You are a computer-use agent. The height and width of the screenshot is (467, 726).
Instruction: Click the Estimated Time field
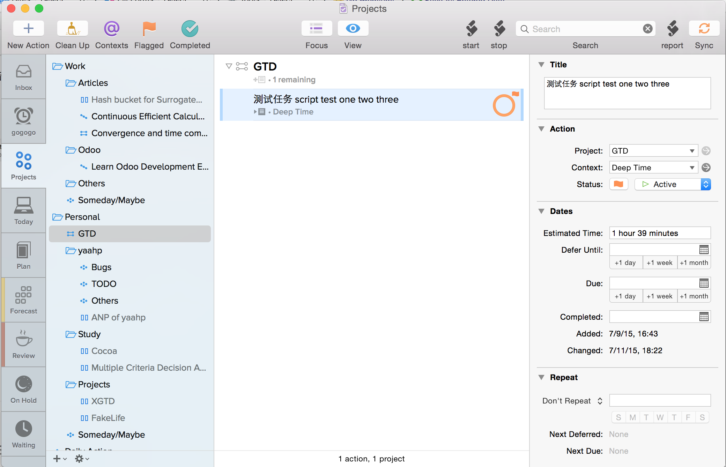660,233
